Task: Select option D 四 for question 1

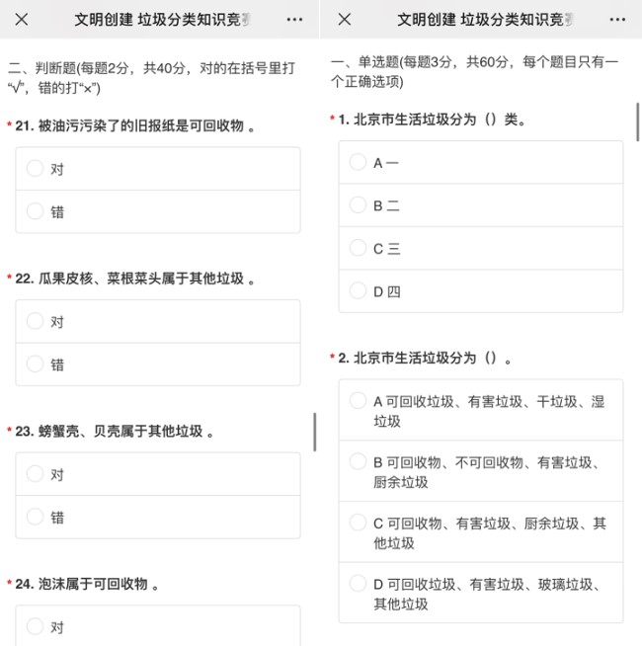Action: tap(358, 291)
